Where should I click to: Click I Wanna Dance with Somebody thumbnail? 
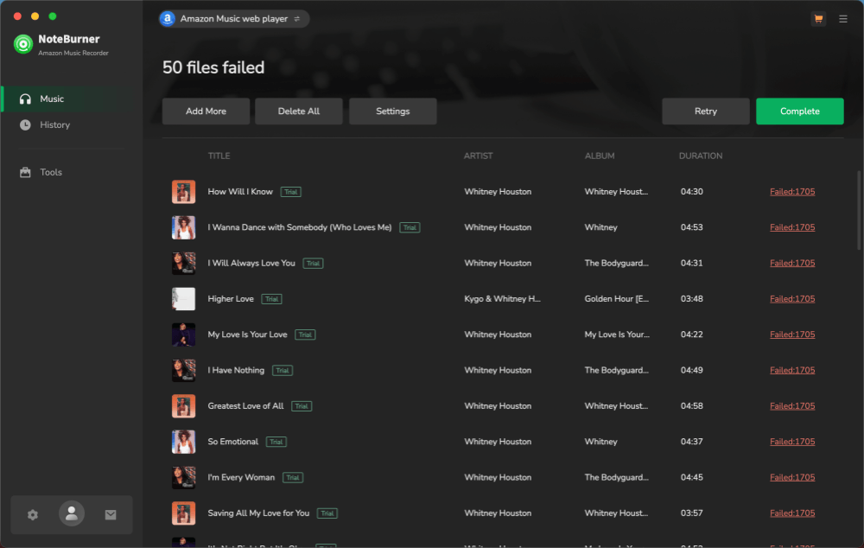coord(183,227)
